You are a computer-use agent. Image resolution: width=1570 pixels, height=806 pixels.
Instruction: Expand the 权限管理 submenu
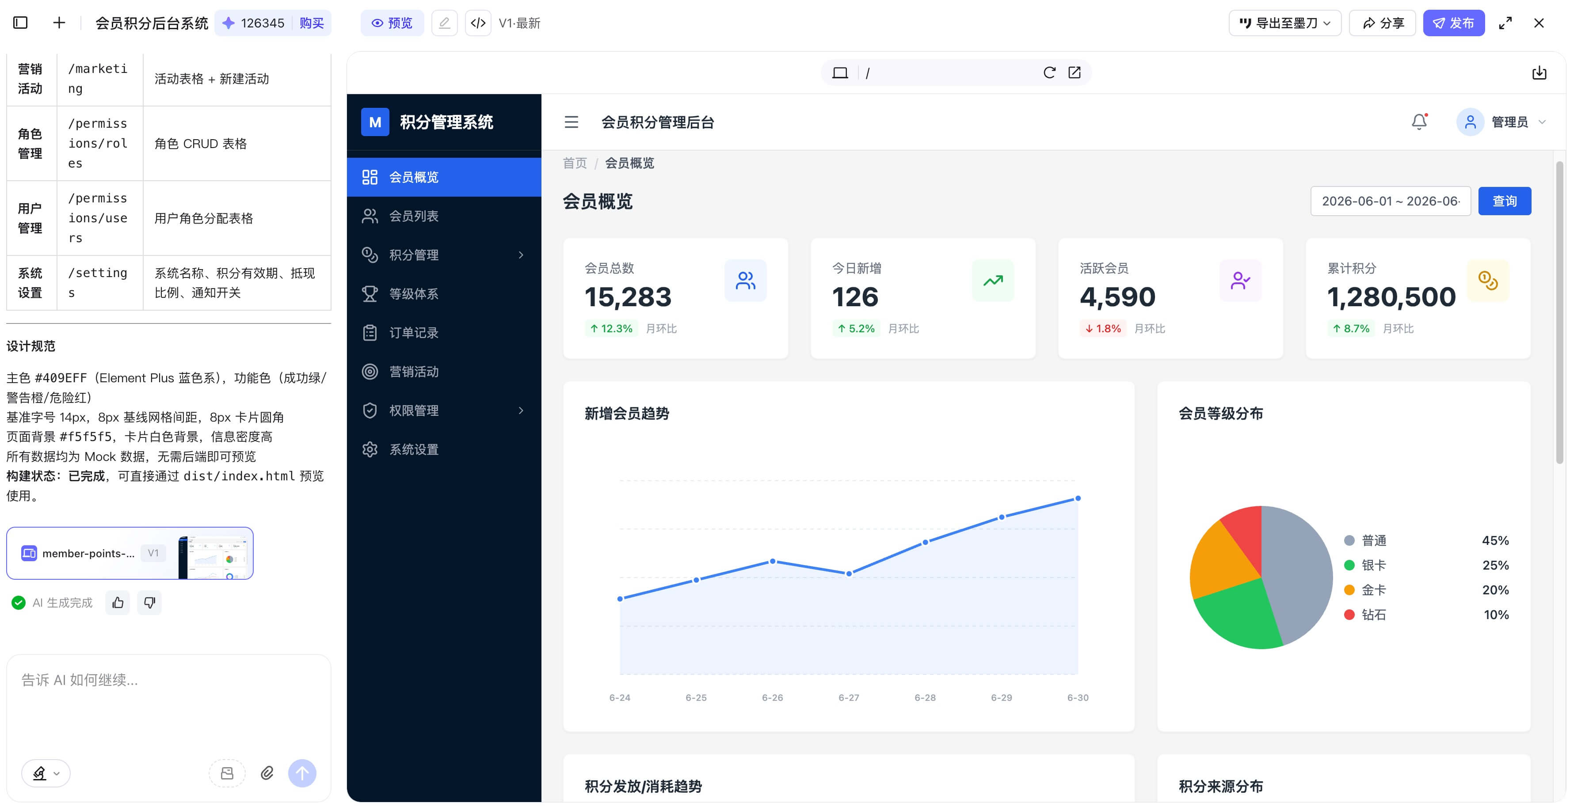point(444,411)
